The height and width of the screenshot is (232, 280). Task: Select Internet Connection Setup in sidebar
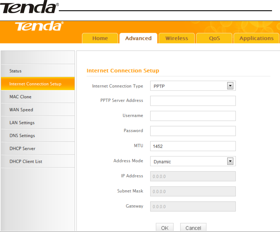[38, 84]
